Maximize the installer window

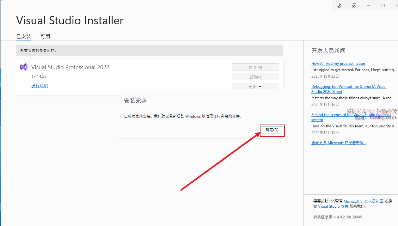click(x=383, y=6)
